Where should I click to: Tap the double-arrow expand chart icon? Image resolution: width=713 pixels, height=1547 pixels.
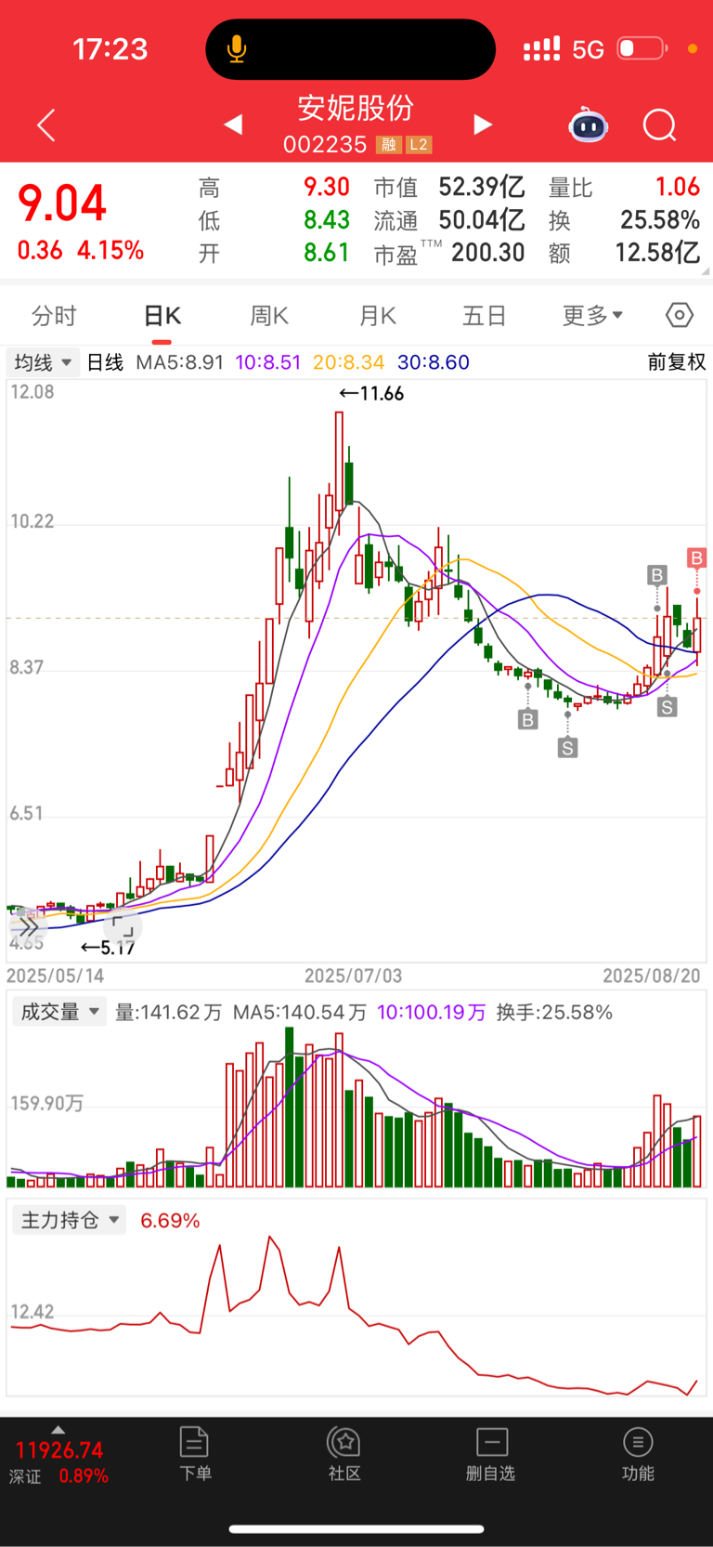(x=28, y=925)
